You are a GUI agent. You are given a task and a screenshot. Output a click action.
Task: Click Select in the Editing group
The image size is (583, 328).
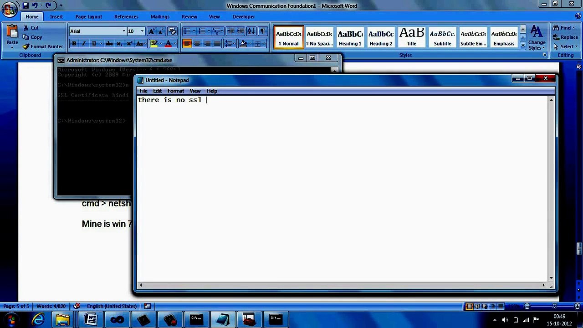tap(565, 46)
